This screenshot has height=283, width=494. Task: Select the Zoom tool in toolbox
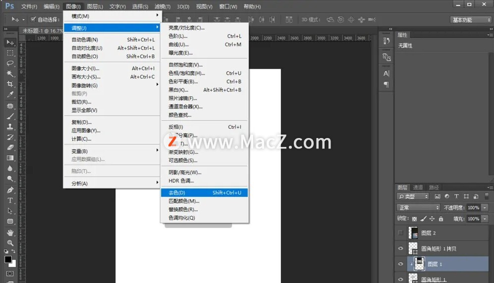click(x=10, y=243)
